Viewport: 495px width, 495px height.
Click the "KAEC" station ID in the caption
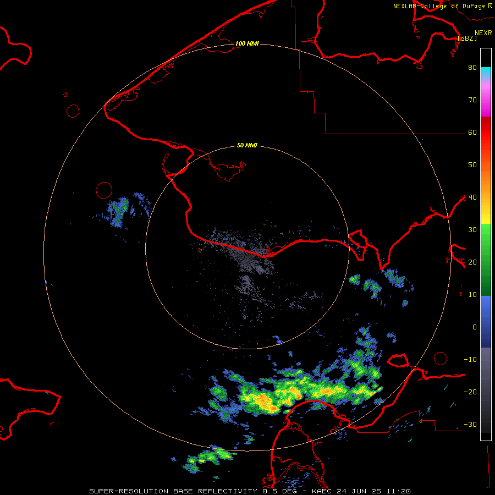pyautogui.click(x=322, y=491)
